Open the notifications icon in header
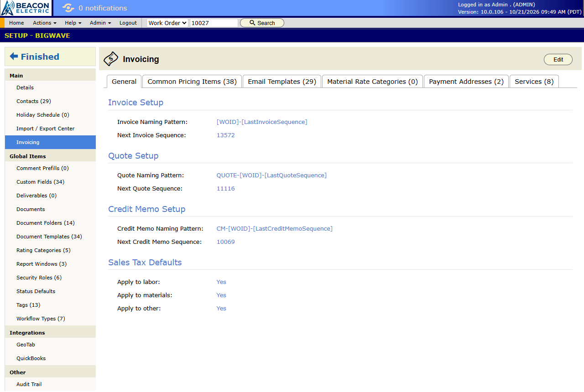584x392 pixels. [x=68, y=8]
